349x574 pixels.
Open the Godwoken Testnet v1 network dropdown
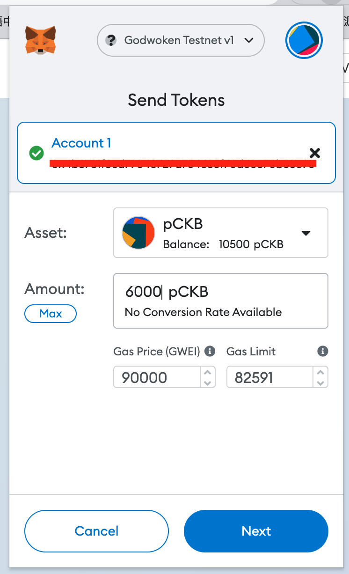click(x=181, y=40)
